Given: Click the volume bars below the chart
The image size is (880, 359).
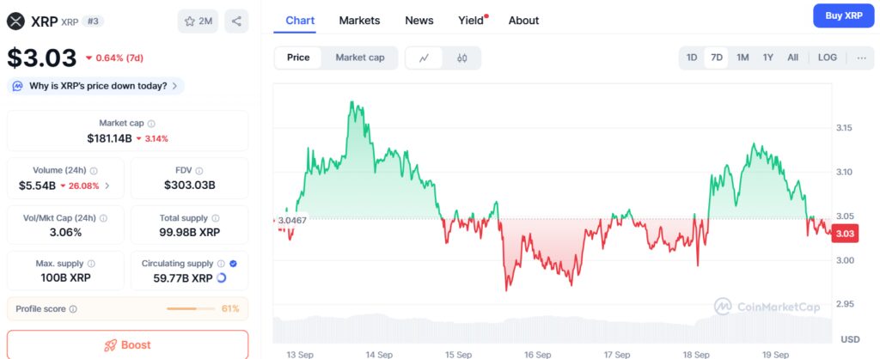Looking at the screenshot, I should click(550, 330).
